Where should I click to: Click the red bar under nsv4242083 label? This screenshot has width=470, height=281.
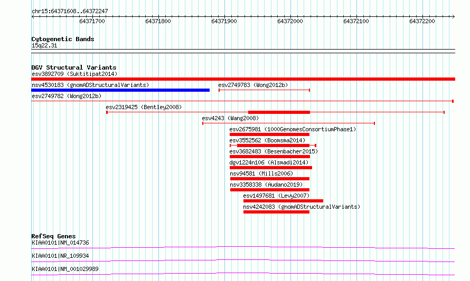point(276,212)
